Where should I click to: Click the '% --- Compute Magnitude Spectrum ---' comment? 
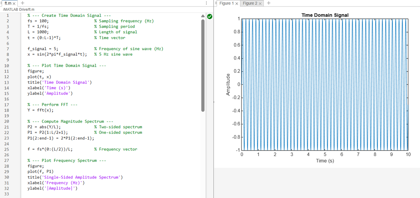pyautogui.click(x=70, y=121)
